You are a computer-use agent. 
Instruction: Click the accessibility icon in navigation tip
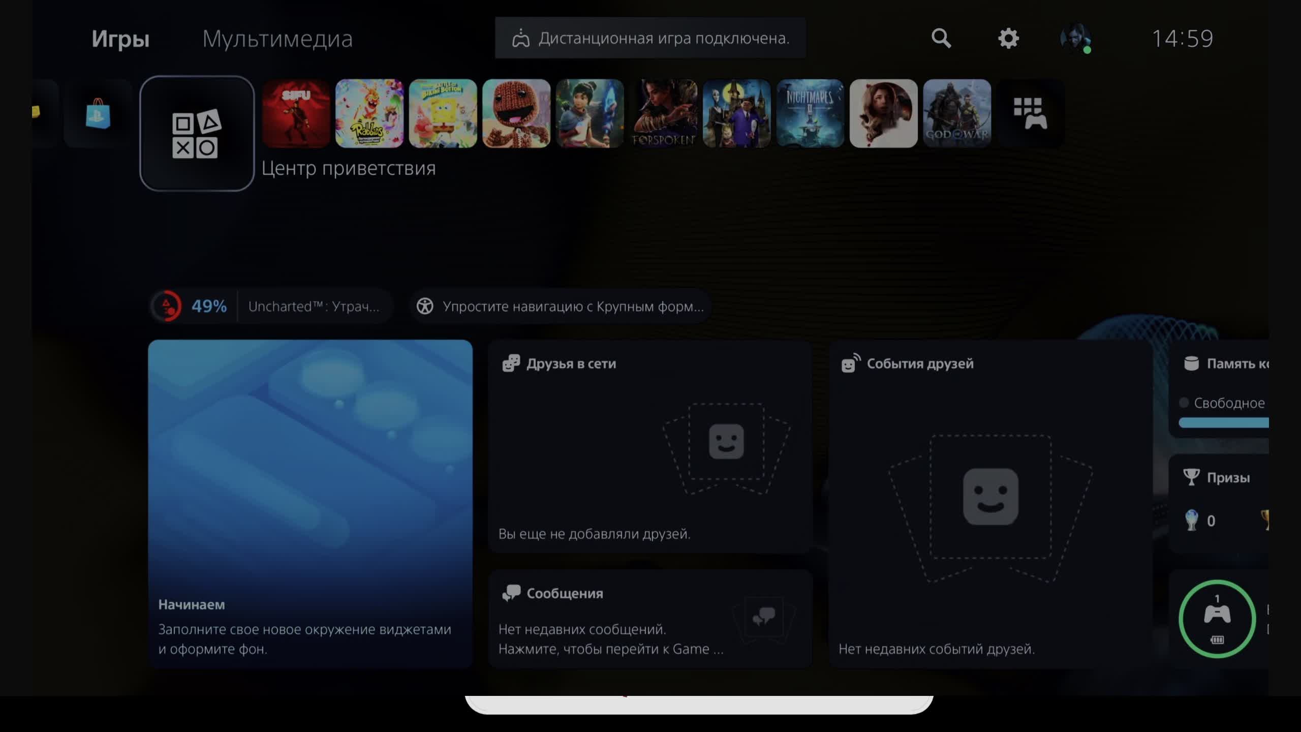pos(425,306)
